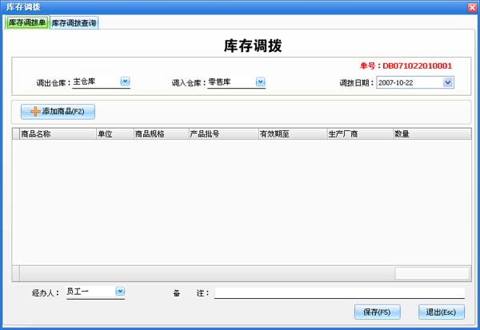The width and height of the screenshot is (480, 330).
Task: Switch to the 库存调拨单 tab
Action: click(x=27, y=23)
